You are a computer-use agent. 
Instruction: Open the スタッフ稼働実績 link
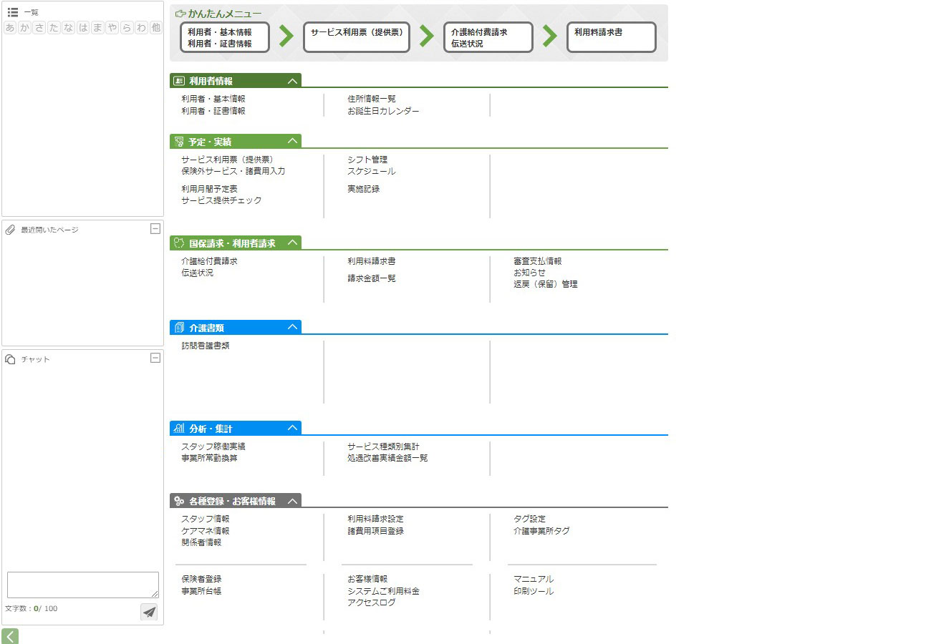click(x=213, y=447)
